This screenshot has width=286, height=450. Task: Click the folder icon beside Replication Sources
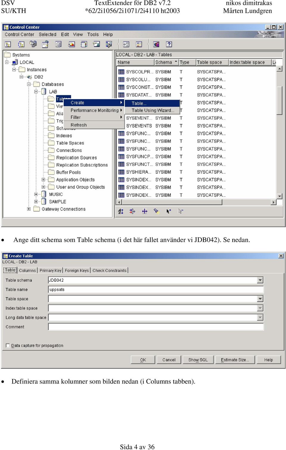click(52, 158)
